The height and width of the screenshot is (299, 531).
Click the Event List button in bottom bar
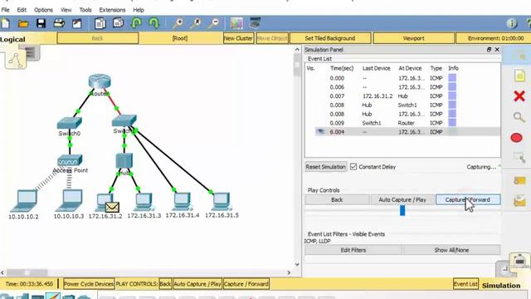465,284
